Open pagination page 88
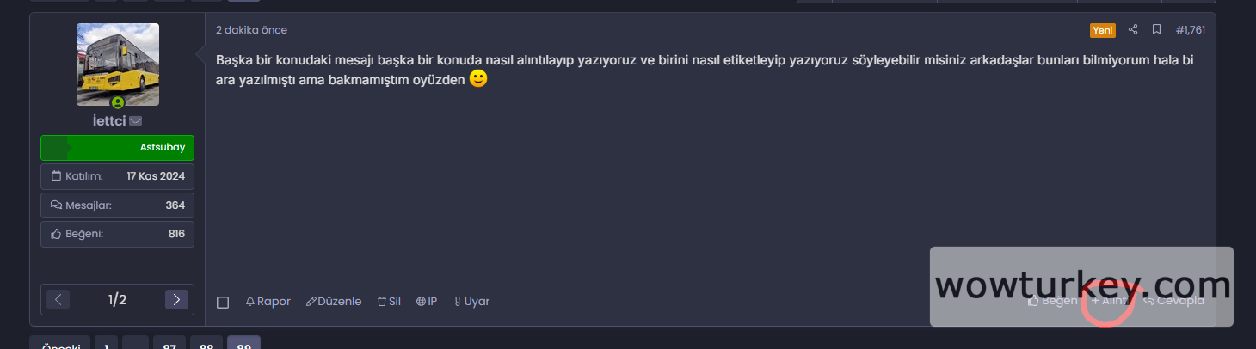The image size is (1256, 349). 206,345
